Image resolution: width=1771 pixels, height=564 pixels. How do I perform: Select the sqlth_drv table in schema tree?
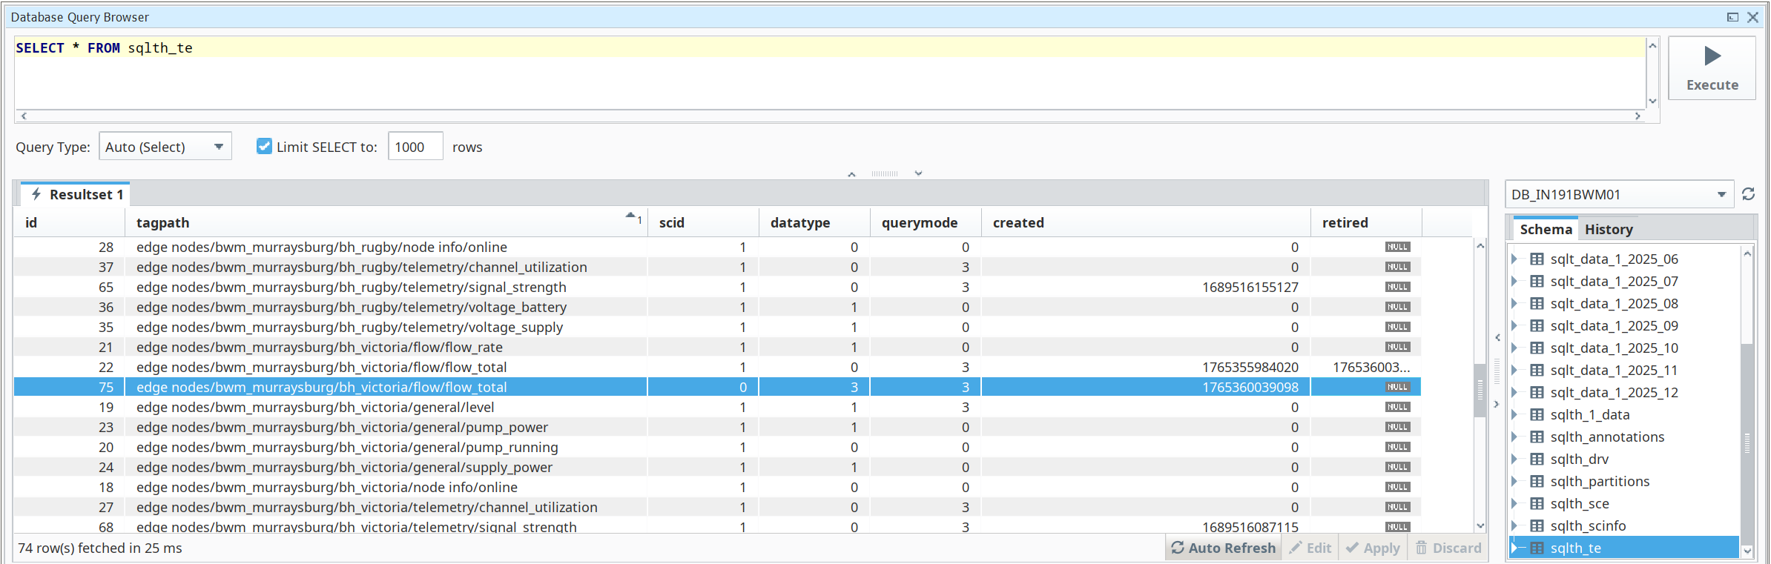pyautogui.click(x=1579, y=459)
